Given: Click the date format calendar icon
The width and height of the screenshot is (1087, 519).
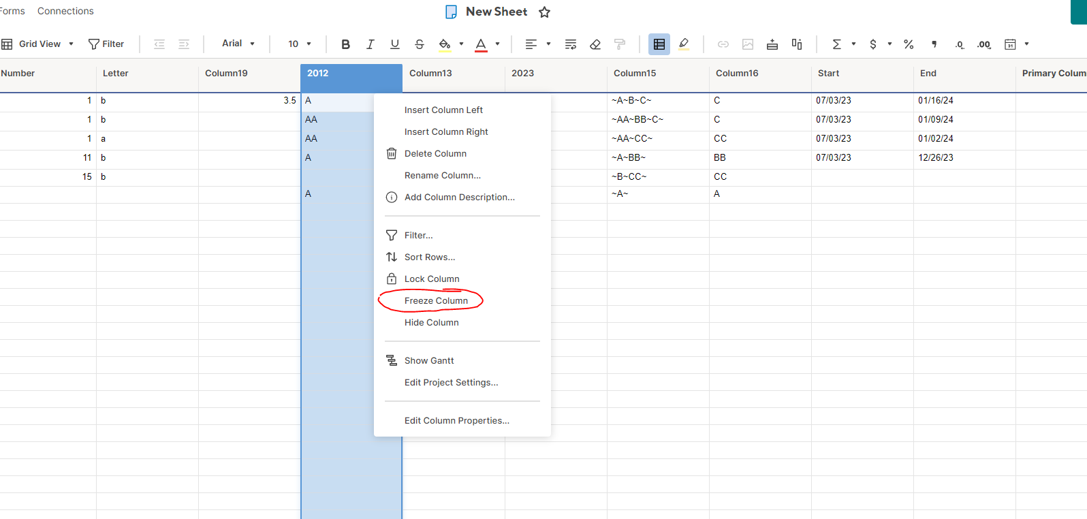Looking at the screenshot, I should (x=1011, y=44).
